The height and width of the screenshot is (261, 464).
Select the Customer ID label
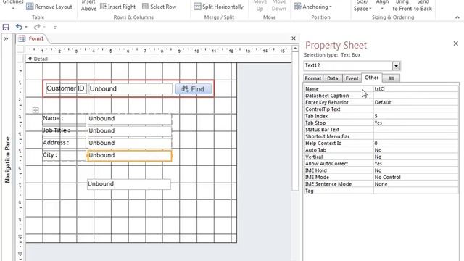[66, 88]
